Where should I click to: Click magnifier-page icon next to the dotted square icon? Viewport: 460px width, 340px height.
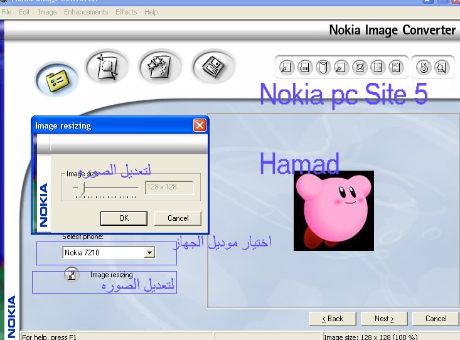click(341, 68)
